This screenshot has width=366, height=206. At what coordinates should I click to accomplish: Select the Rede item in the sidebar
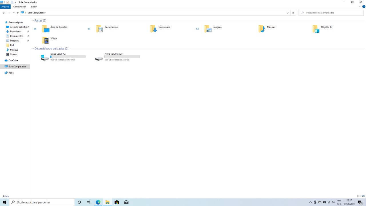tap(11, 72)
